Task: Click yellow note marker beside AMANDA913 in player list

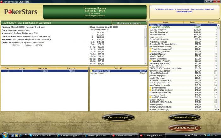Action: click(150, 27)
